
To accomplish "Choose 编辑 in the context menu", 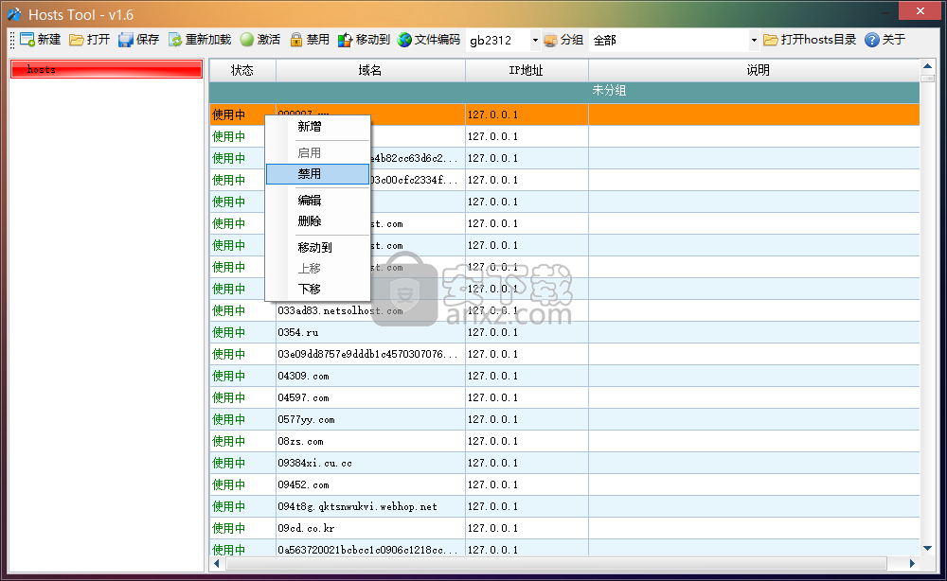I will coord(317,201).
